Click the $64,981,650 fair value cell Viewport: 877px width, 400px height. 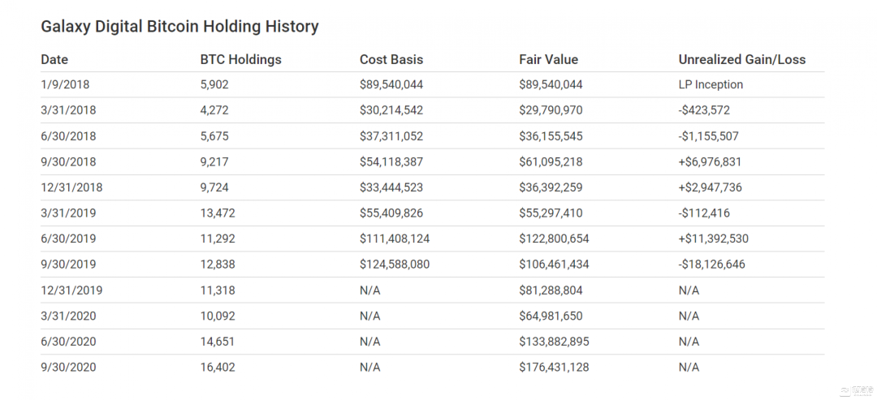tap(551, 316)
